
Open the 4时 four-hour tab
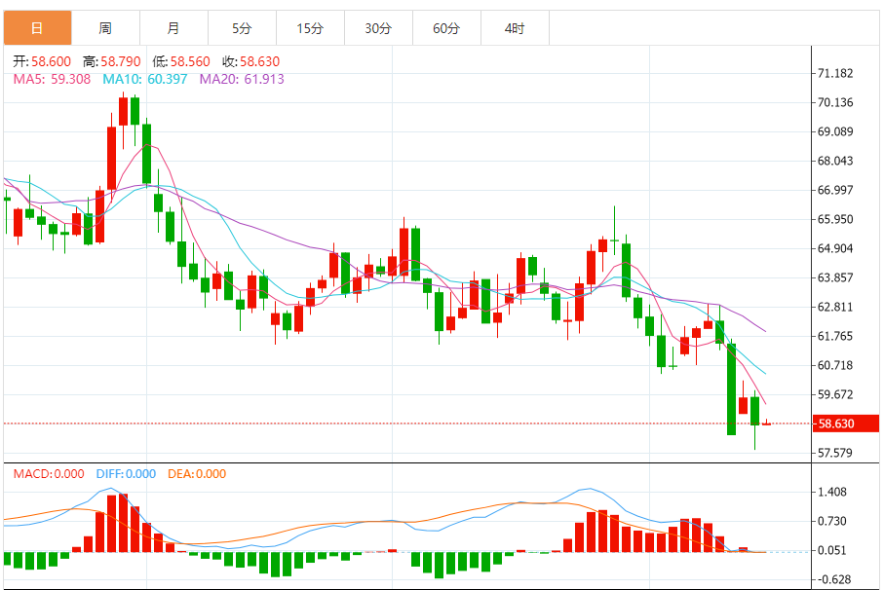tap(515, 28)
